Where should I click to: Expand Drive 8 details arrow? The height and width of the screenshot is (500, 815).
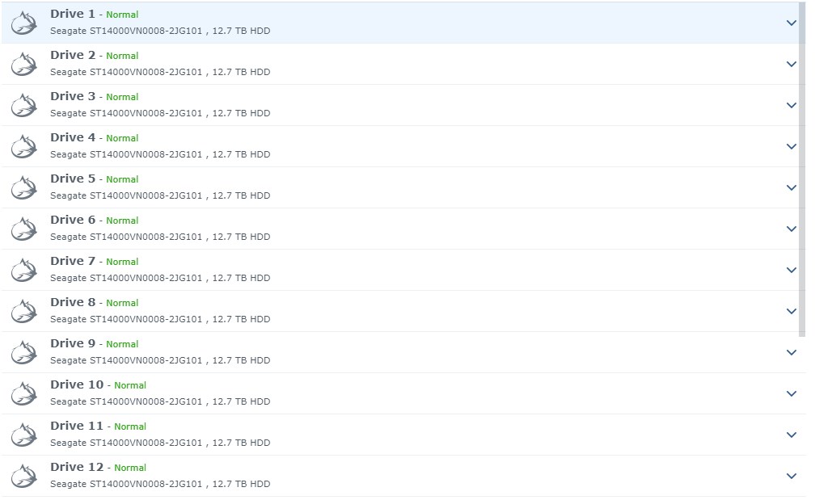(x=791, y=311)
